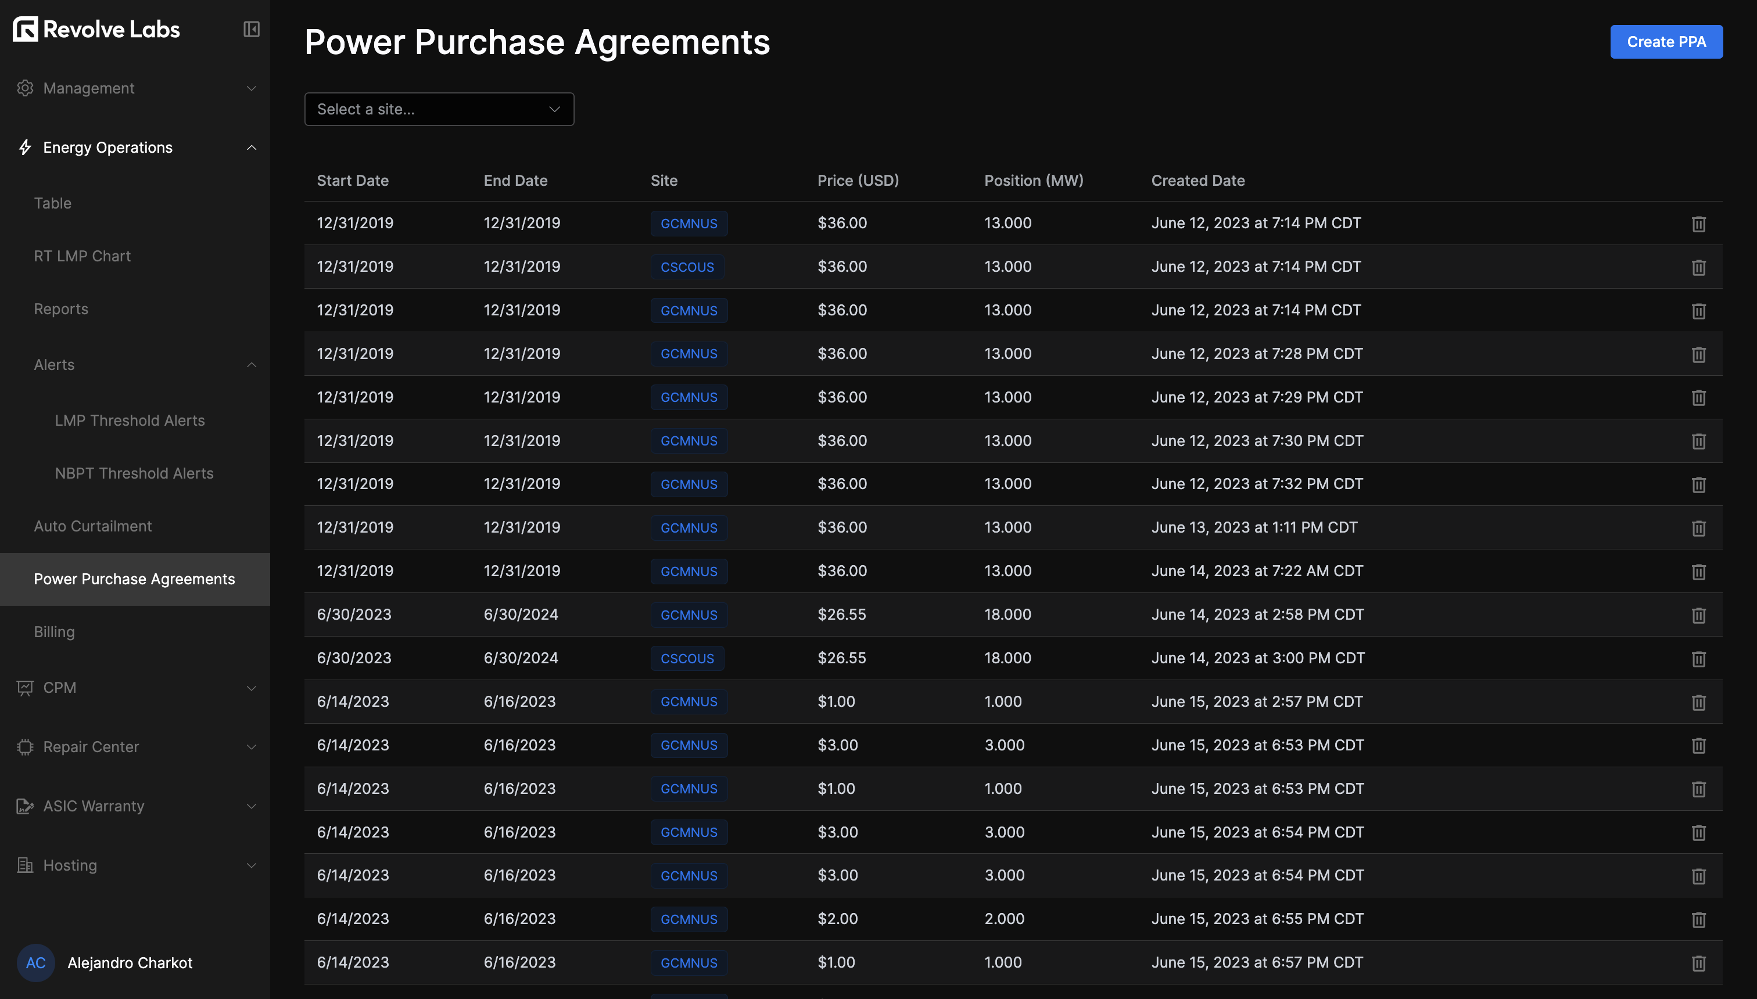
Task: Click the Revolve Labs logo
Action: [96, 29]
